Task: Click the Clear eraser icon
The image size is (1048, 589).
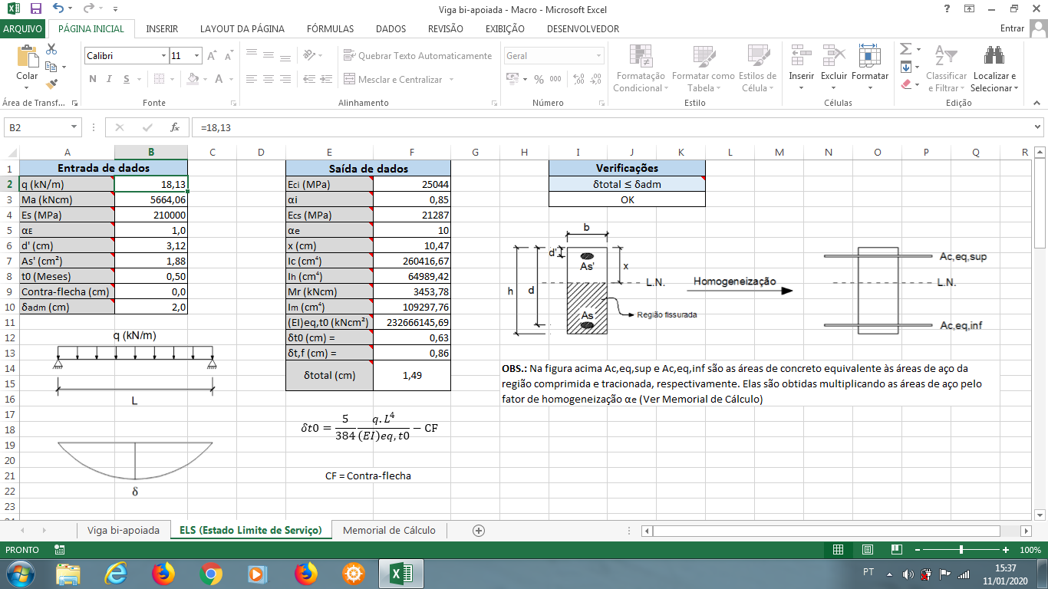Action: click(x=905, y=84)
